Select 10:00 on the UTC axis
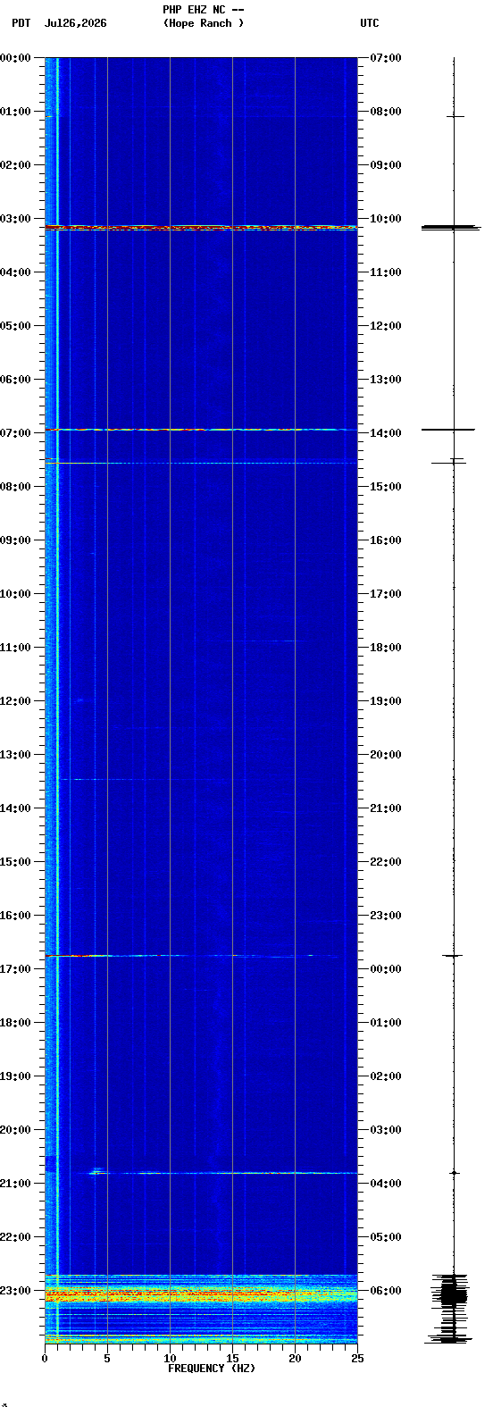 pyautogui.click(x=386, y=219)
